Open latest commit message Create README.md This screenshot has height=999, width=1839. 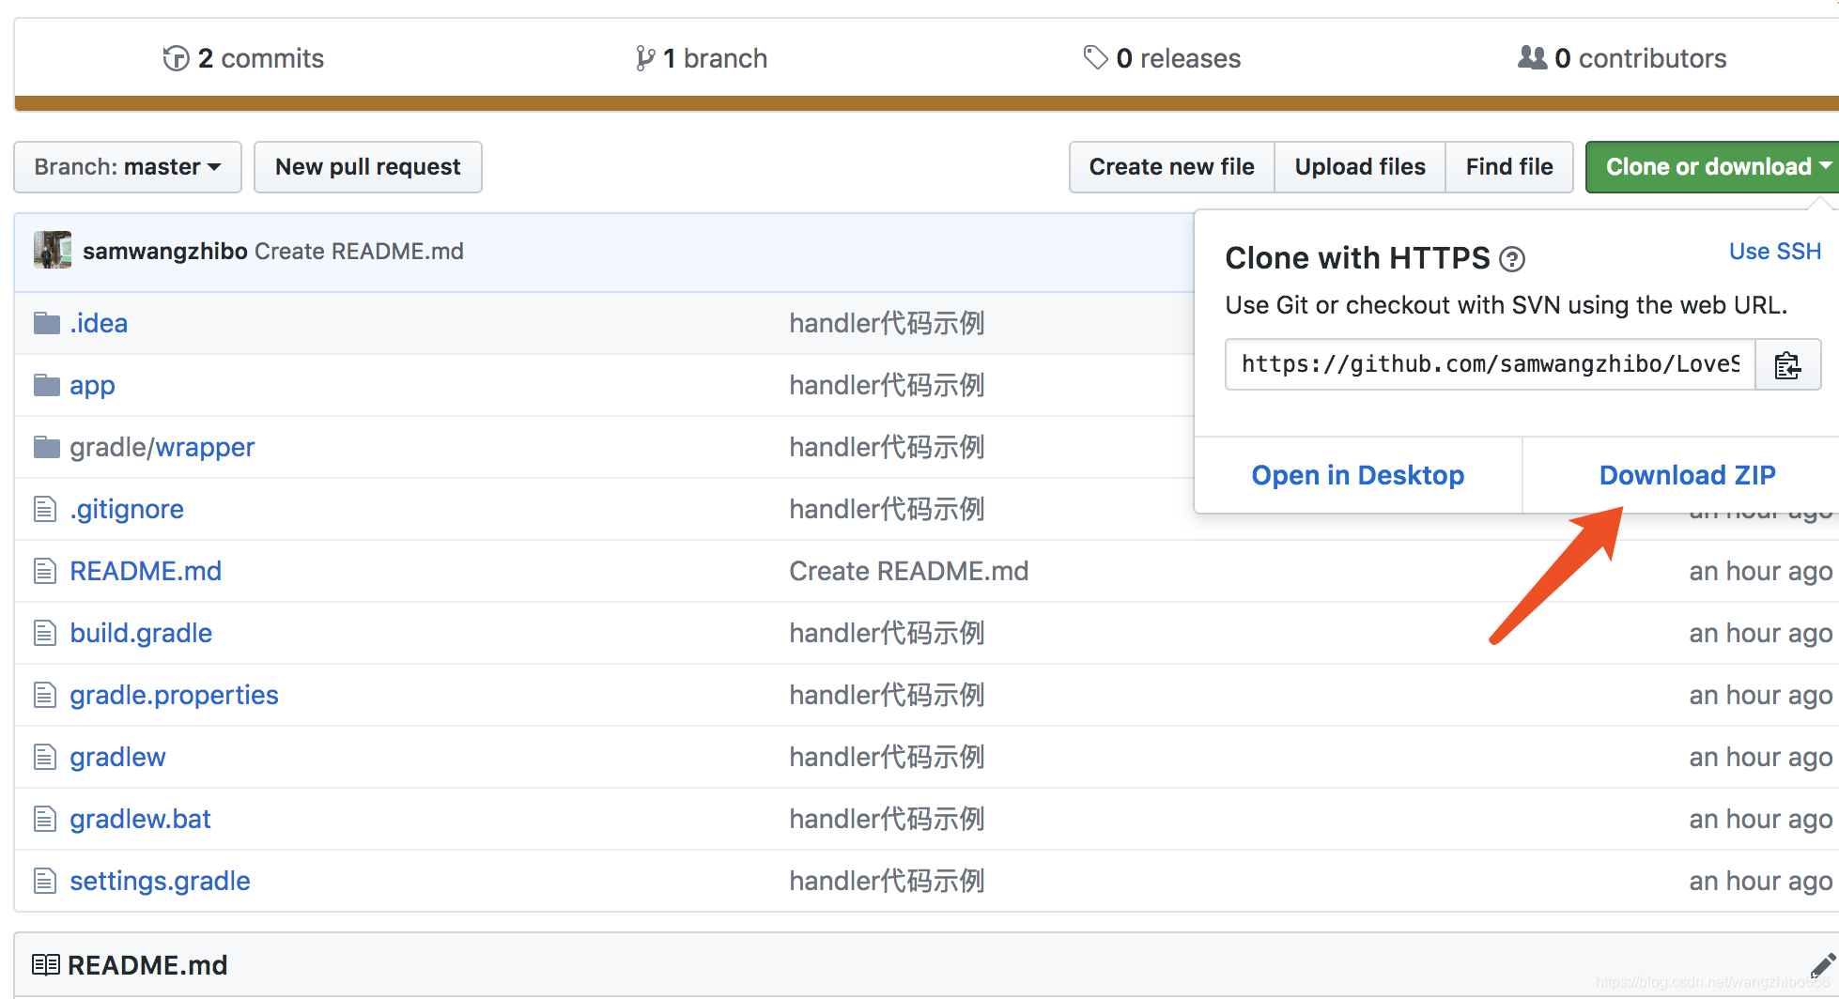pyautogui.click(x=359, y=252)
